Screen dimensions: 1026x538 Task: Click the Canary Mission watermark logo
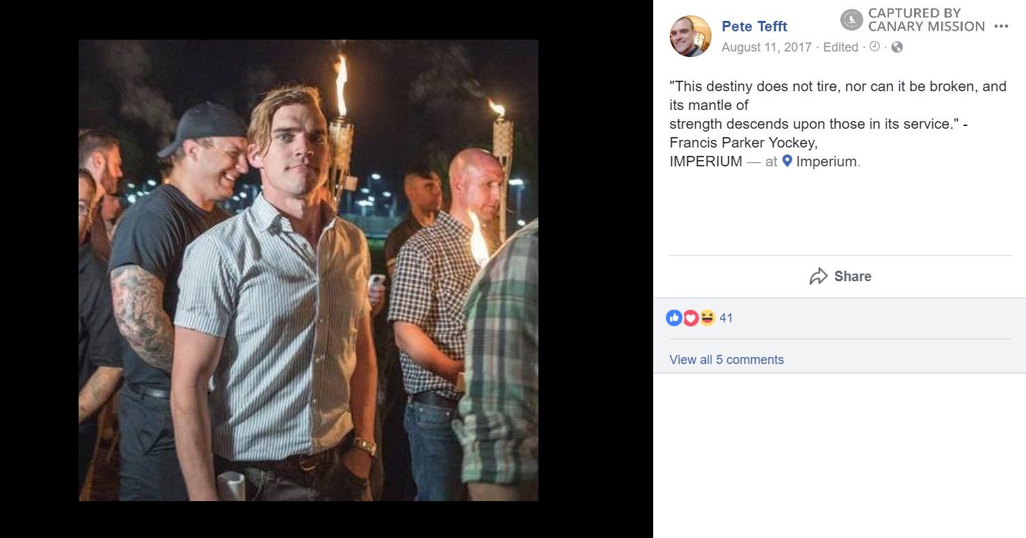tap(851, 19)
